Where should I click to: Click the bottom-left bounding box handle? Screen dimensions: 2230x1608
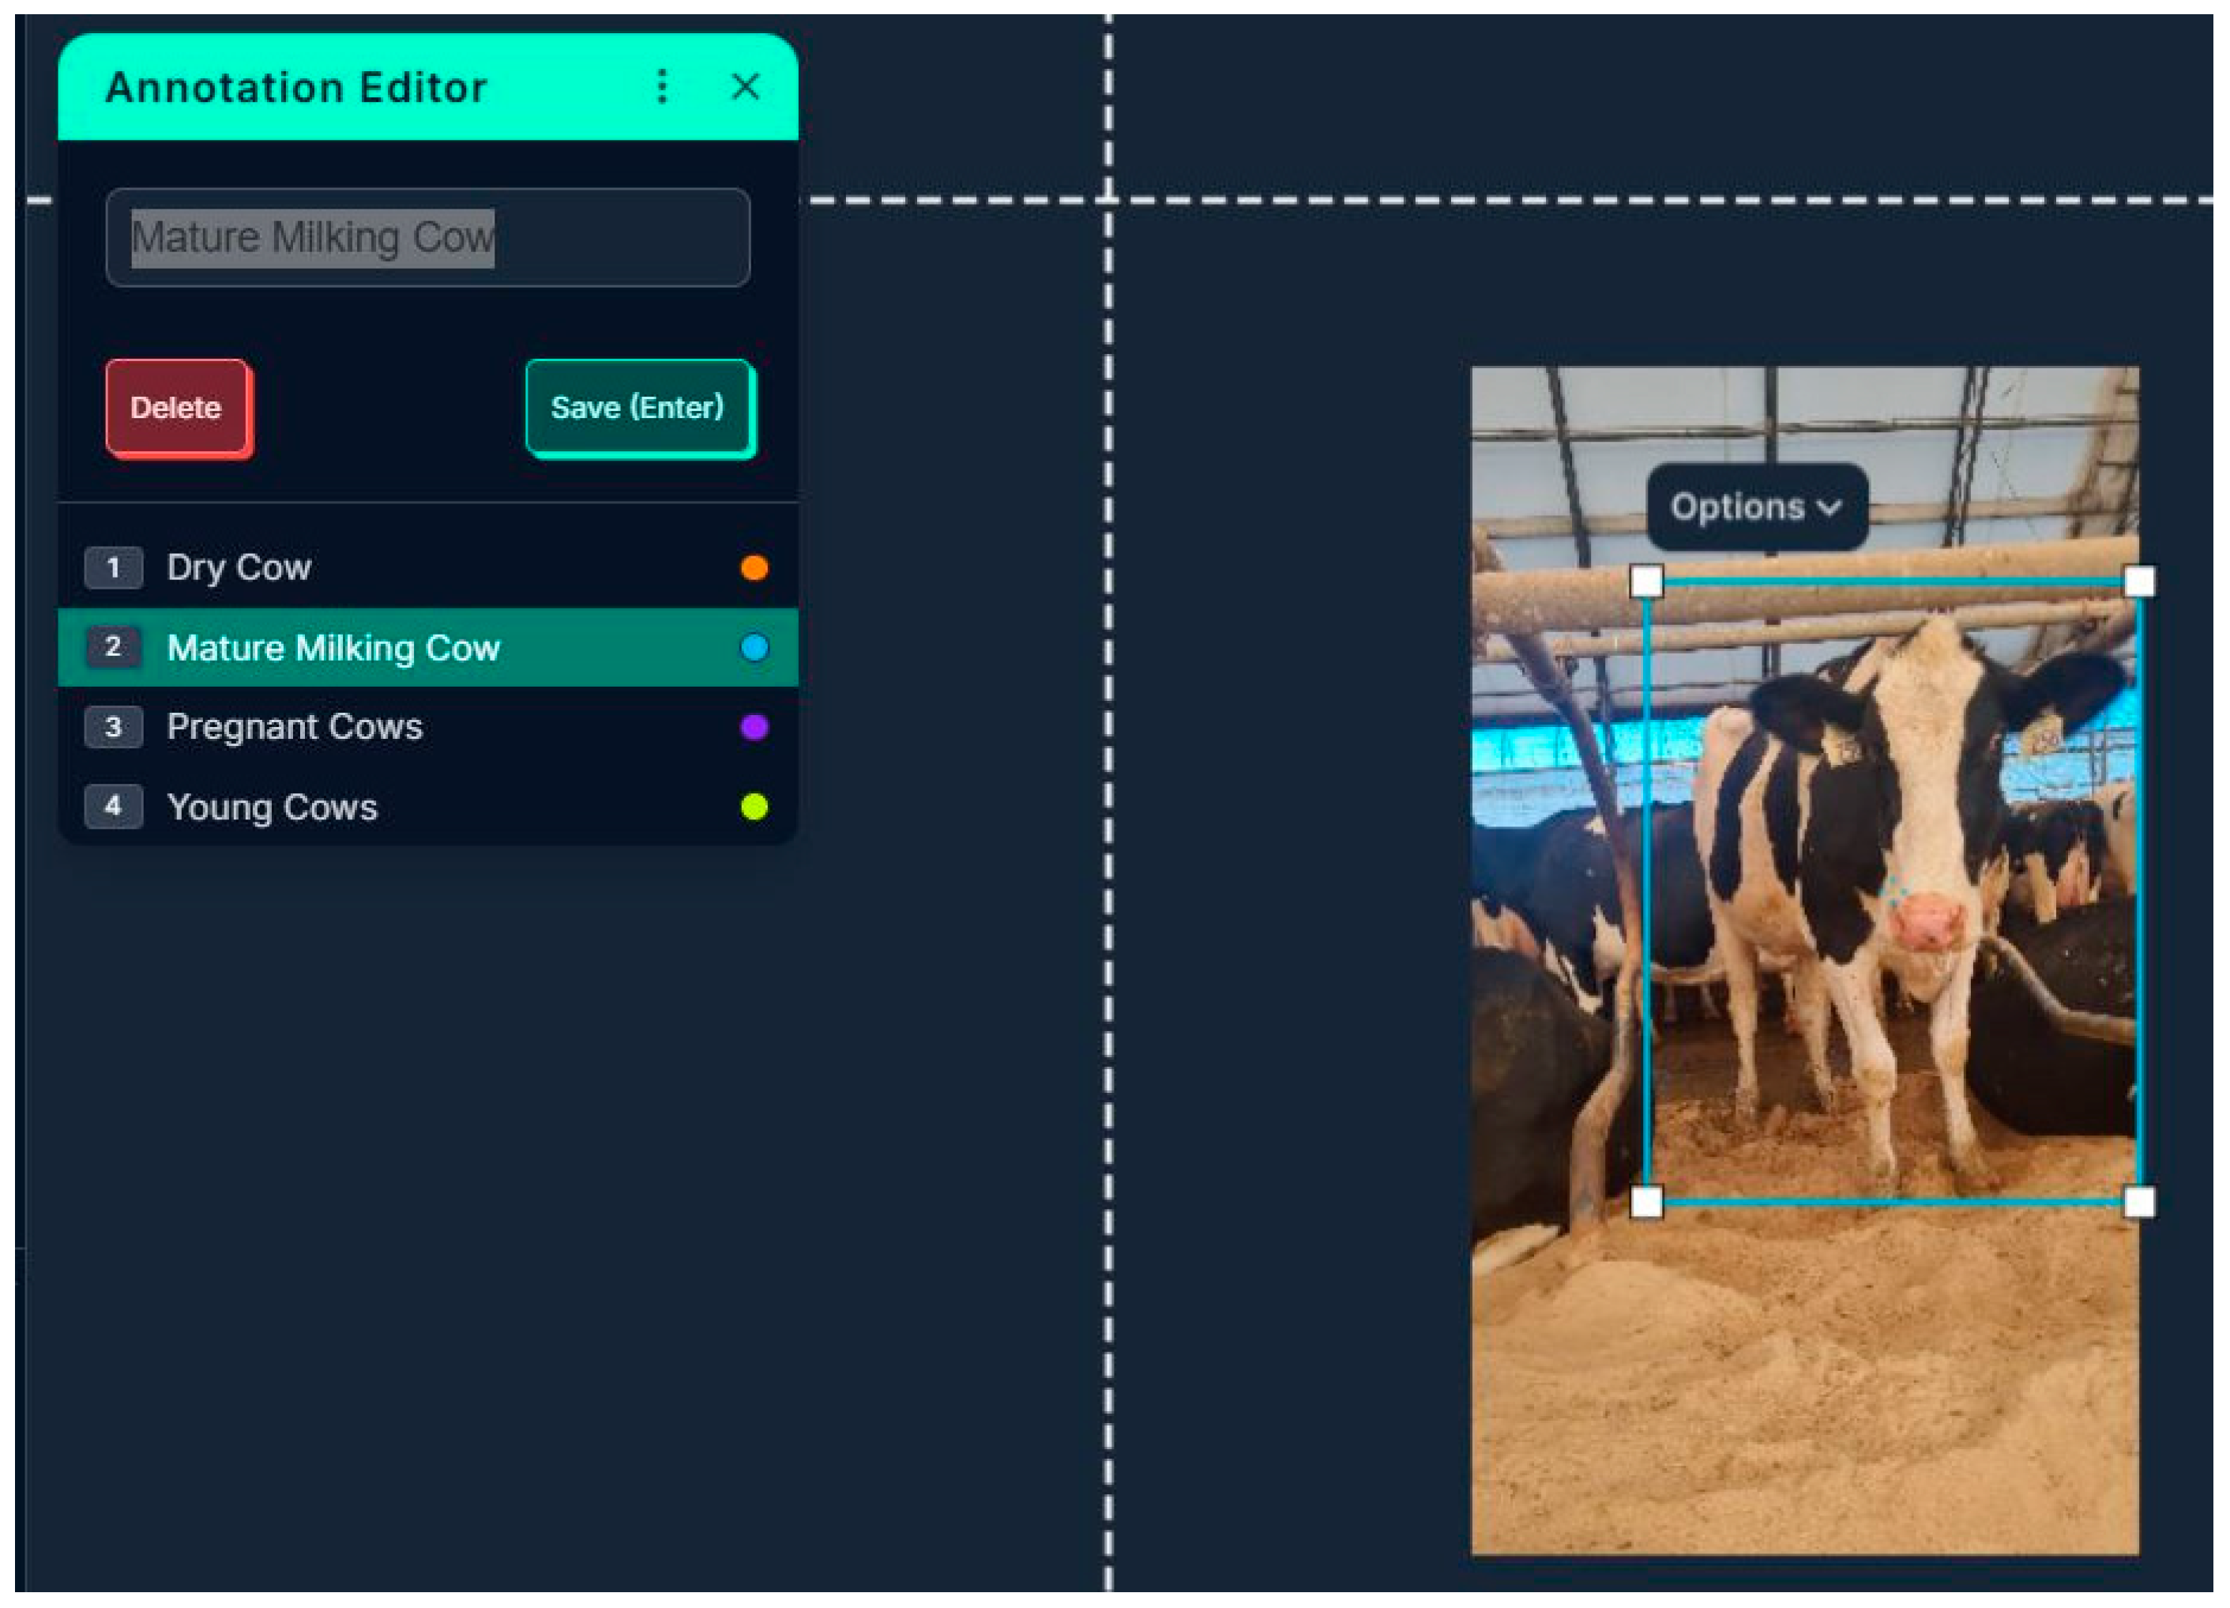1646,1202
